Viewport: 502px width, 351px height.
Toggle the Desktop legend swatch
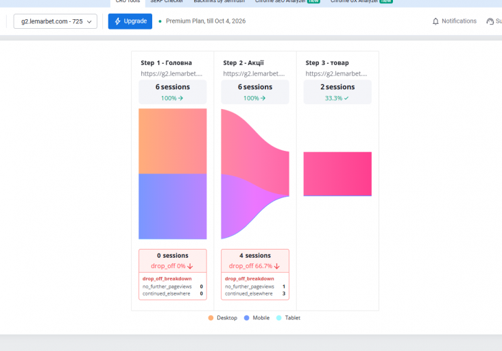tap(211, 317)
